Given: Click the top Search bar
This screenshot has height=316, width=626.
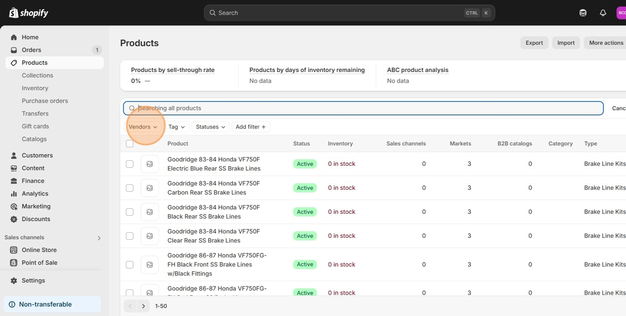Looking at the screenshot, I should pos(349,13).
